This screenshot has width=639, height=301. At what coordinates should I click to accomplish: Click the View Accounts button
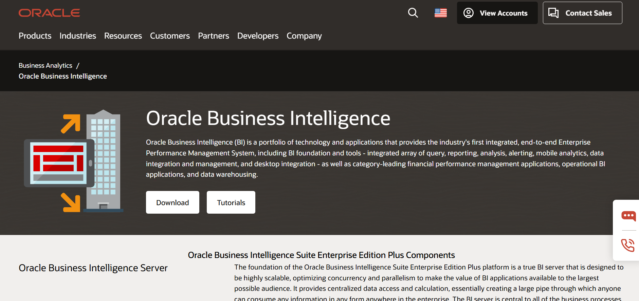pos(497,13)
